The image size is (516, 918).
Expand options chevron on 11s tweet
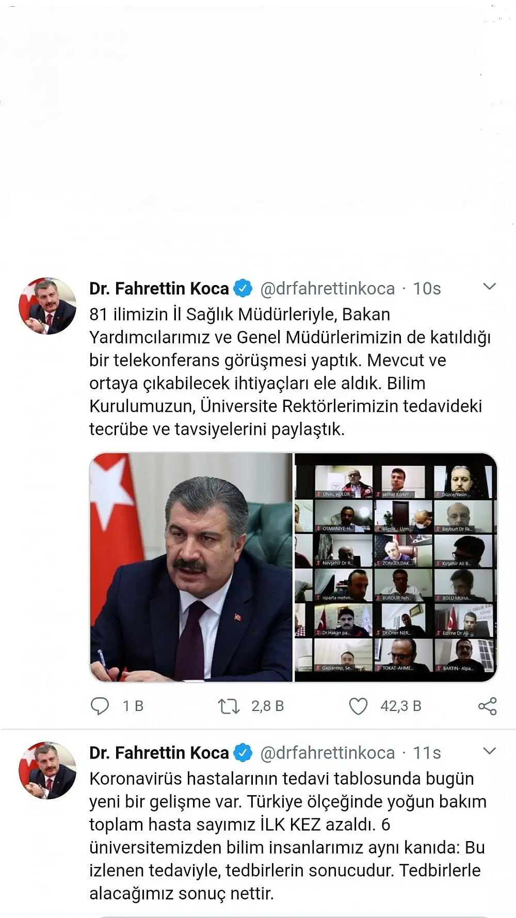coord(489,751)
